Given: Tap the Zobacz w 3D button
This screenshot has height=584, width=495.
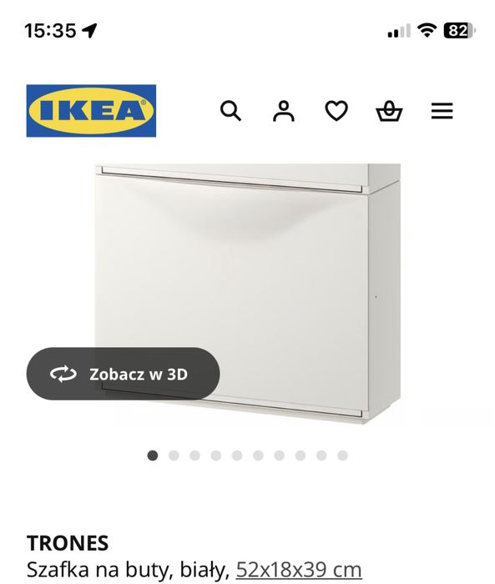Looking at the screenshot, I should 123,374.
